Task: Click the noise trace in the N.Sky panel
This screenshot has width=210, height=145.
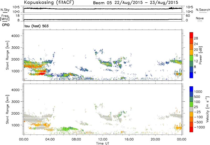Action: pos(103,9)
